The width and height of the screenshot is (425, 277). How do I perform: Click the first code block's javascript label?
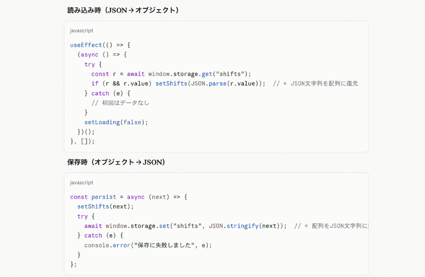point(82,31)
